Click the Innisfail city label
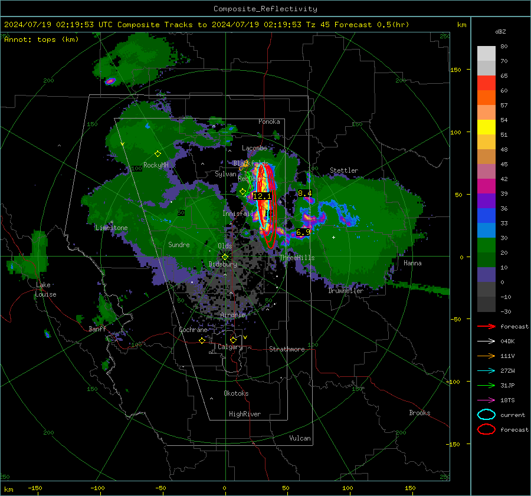This screenshot has width=531, height=496. click(238, 213)
